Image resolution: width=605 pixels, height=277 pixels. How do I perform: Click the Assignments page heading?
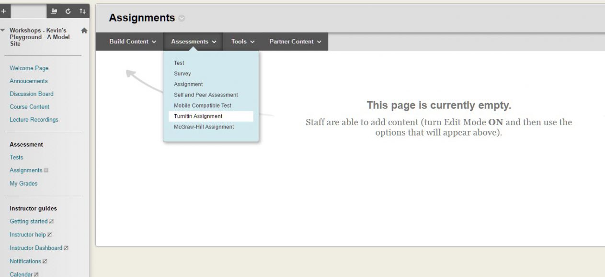pyautogui.click(x=142, y=18)
